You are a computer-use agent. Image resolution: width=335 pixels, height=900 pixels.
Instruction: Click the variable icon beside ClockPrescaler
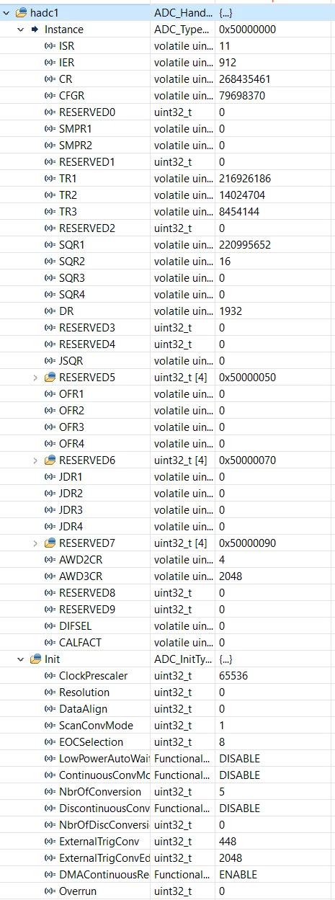click(50, 676)
